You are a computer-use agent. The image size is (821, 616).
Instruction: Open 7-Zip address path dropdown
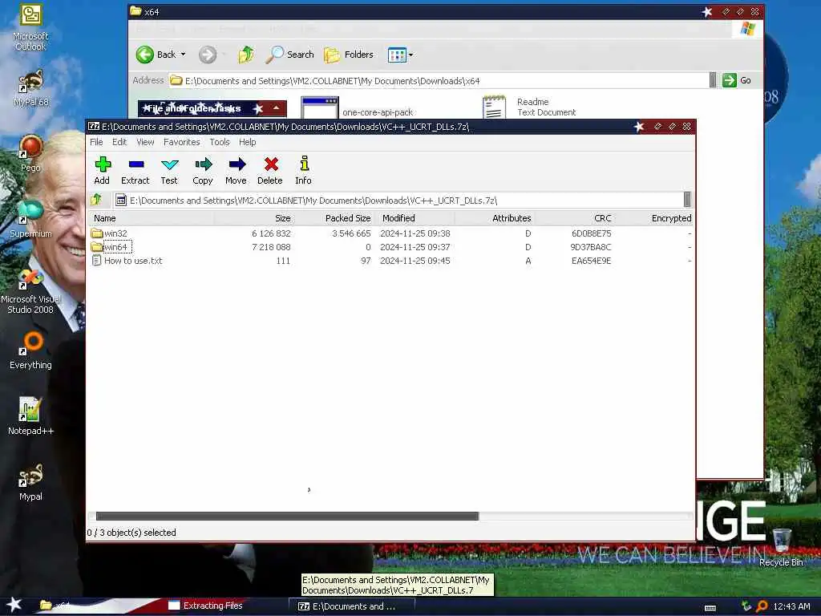click(x=687, y=200)
